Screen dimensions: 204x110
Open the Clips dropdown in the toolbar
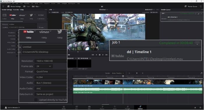36,6
